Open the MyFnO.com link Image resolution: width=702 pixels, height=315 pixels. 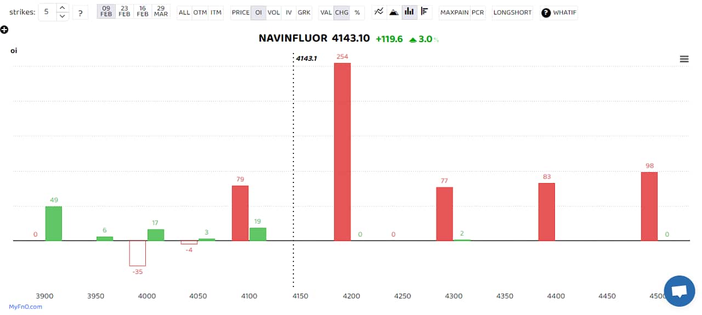(x=25, y=307)
